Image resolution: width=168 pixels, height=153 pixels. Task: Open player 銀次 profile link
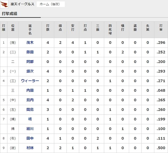(x=30, y=71)
